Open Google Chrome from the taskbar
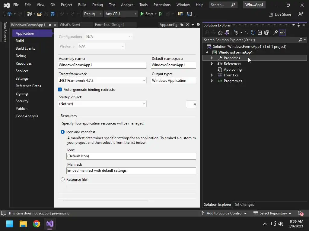309x231 pixels. pyautogui.click(x=37, y=224)
